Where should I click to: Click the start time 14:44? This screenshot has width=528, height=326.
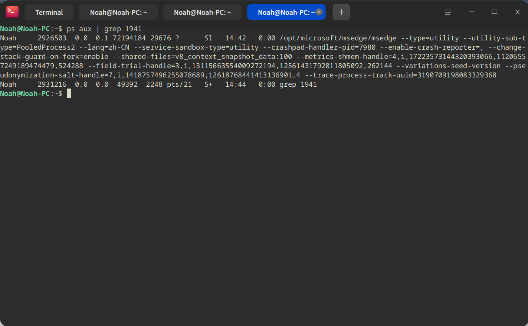pyautogui.click(x=236, y=84)
